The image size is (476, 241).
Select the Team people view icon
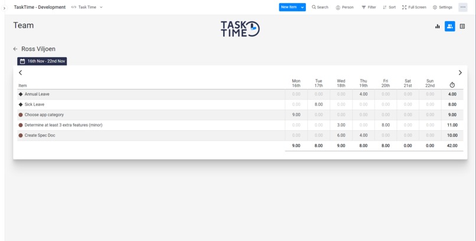[450, 27]
